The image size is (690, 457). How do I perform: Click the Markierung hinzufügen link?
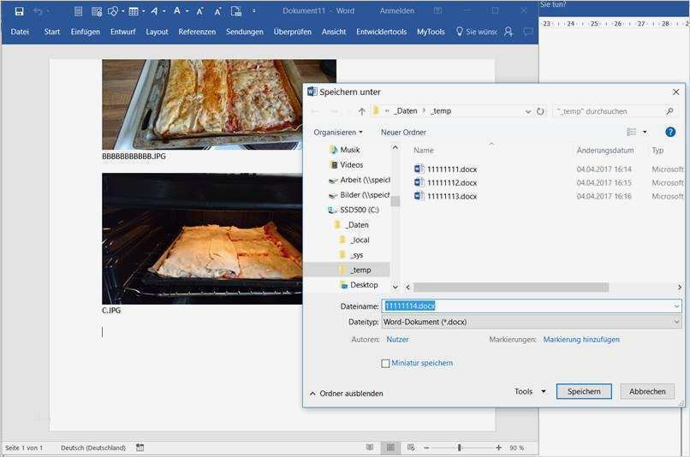coord(581,340)
